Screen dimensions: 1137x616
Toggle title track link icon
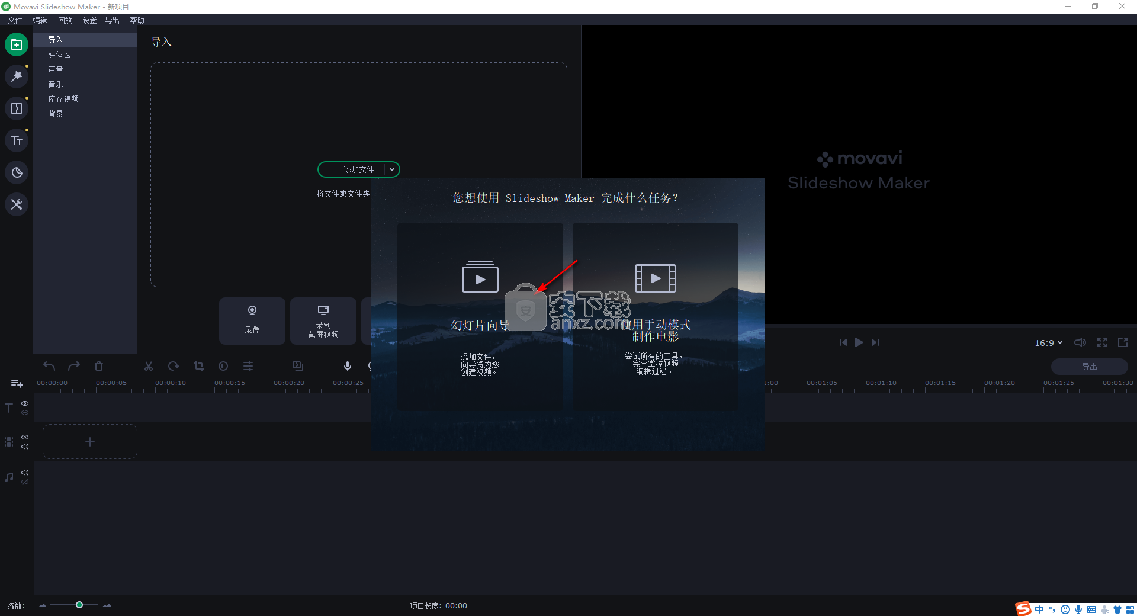(25, 412)
